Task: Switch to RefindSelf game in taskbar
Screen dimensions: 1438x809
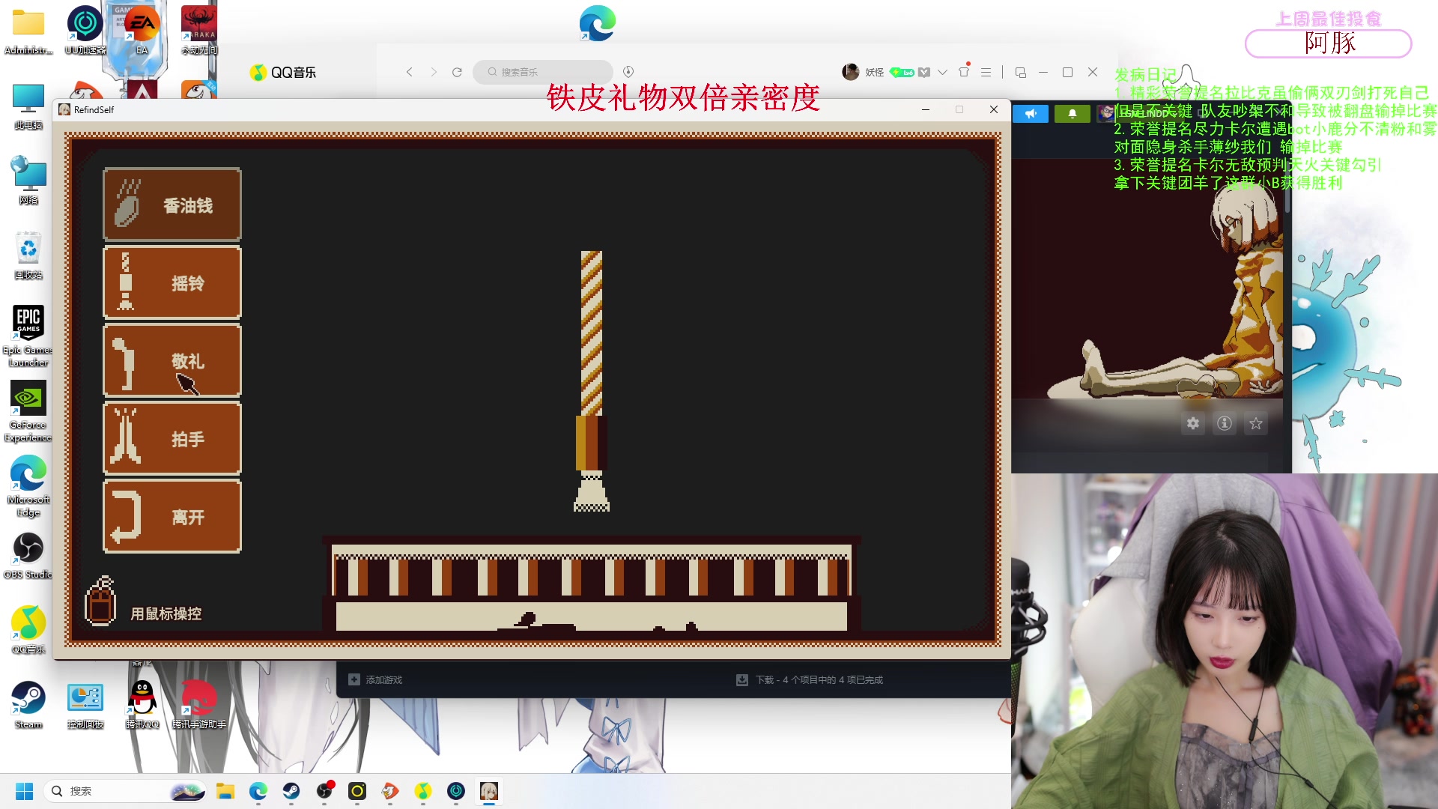Action: 489,791
